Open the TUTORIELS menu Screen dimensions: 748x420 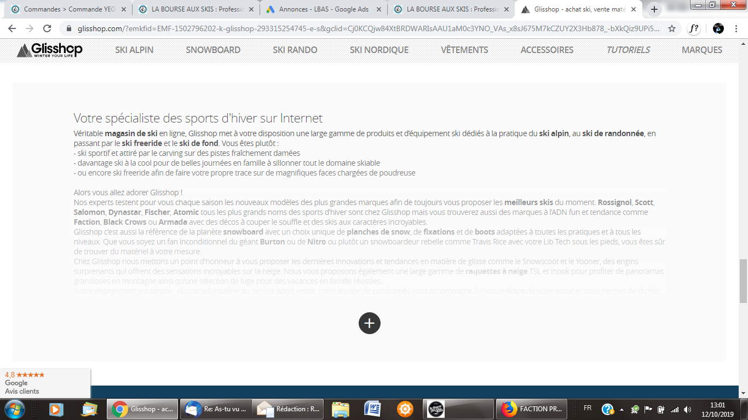628,50
